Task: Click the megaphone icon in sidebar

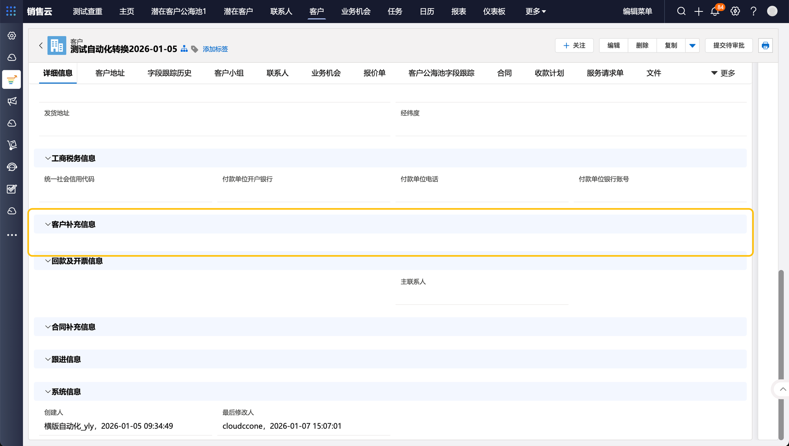Action: click(x=12, y=101)
